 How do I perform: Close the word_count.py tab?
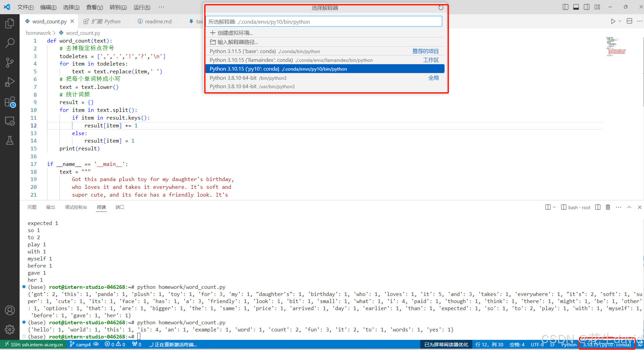(x=72, y=21)
